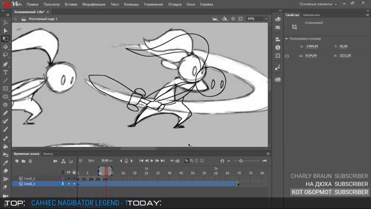Select the Oval tool
This screenshot has height=209, width=371.
tap(5, 97)
